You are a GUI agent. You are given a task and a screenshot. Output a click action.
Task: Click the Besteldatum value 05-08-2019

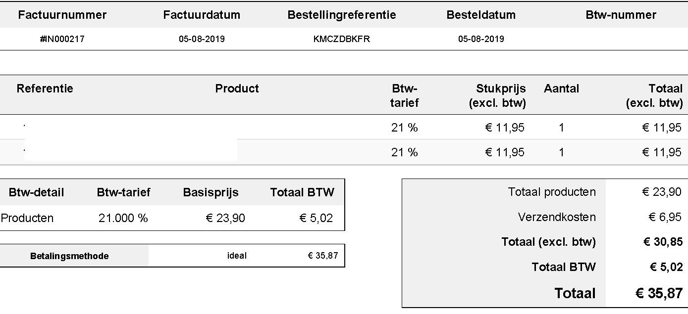point(481,39)
